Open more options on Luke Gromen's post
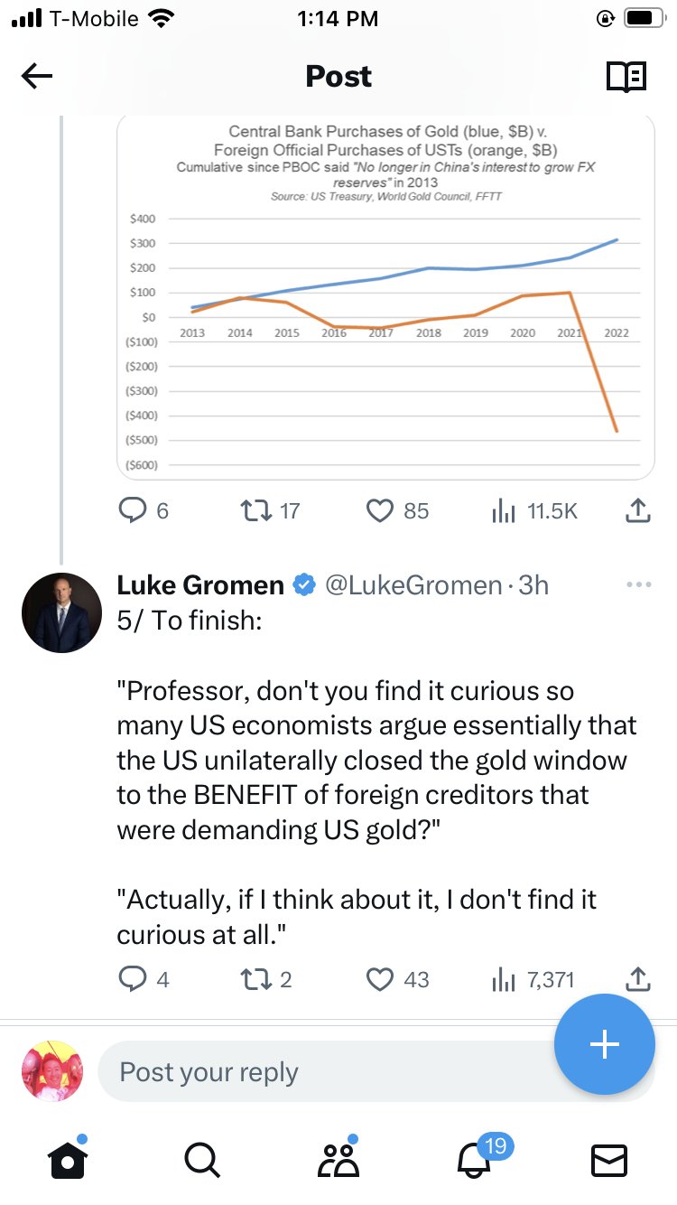This screenshot has width=677, height=1205. point(637,584)
